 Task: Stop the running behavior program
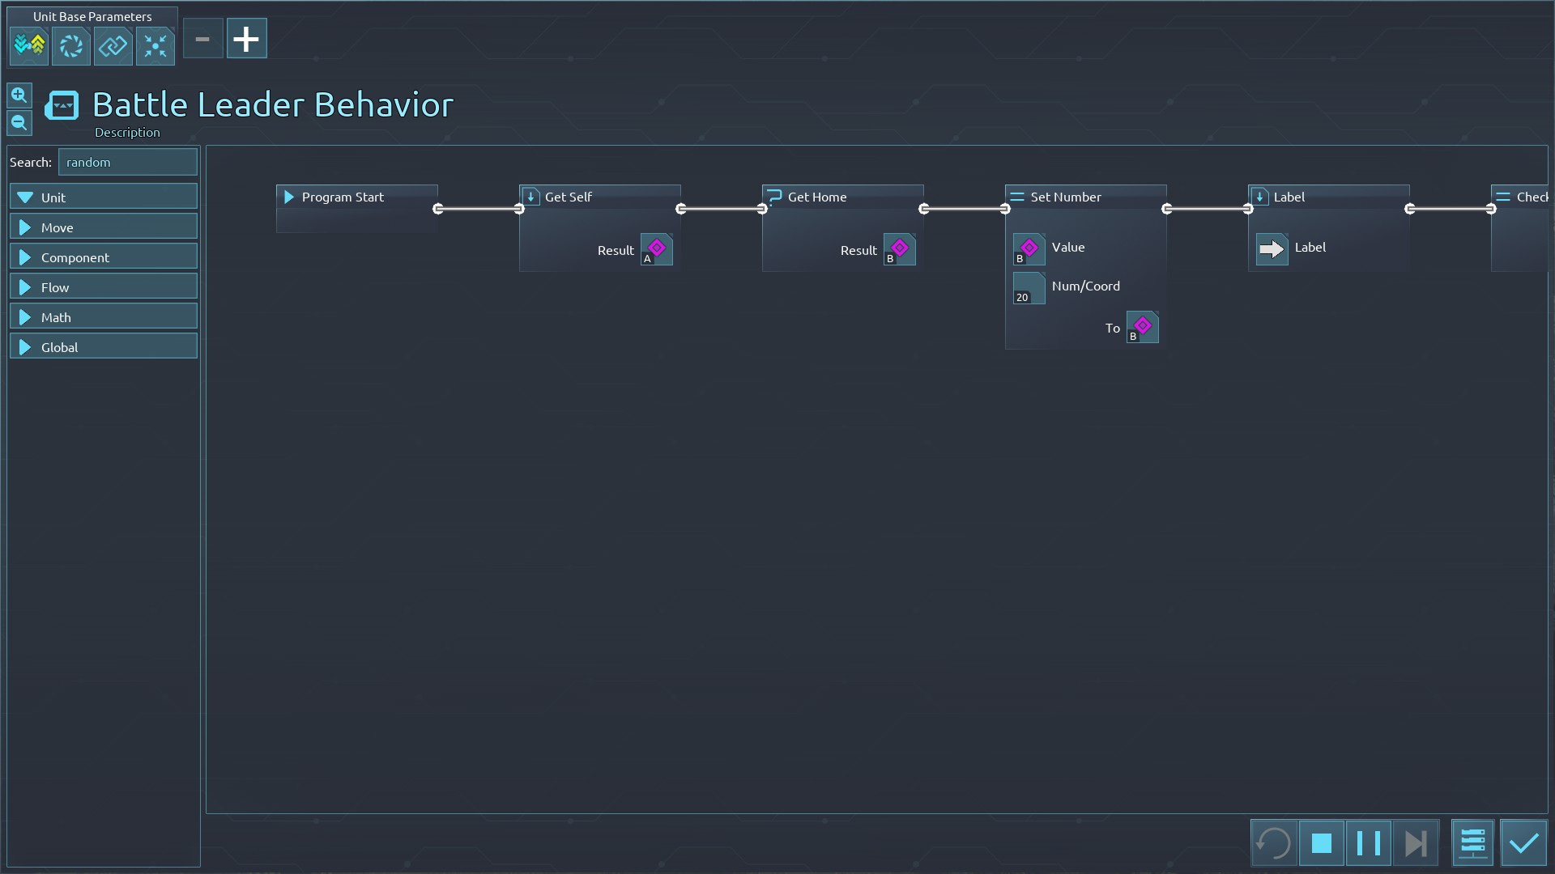coord(1321,843)
